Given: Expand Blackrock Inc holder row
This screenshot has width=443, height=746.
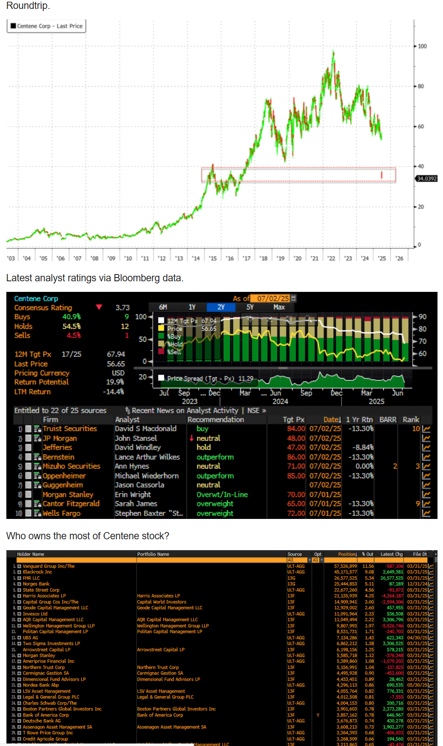Looking at the screenshot, I should pyautogui.click(x=19, y=572).
